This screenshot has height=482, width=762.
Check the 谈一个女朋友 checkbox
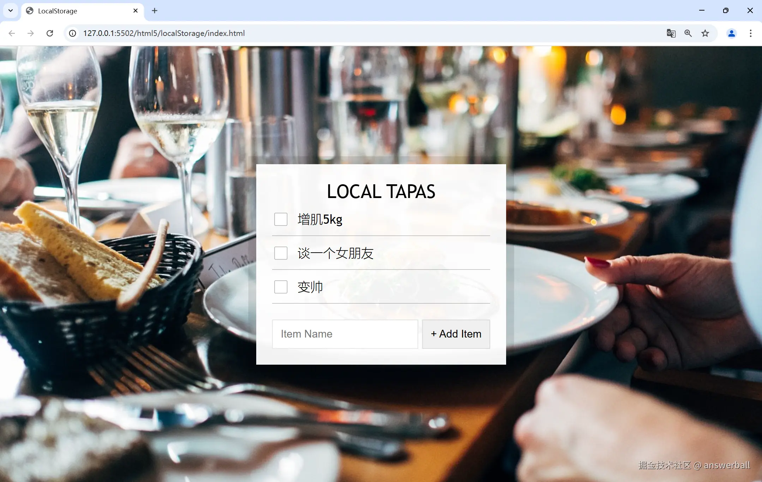[280, 253]
